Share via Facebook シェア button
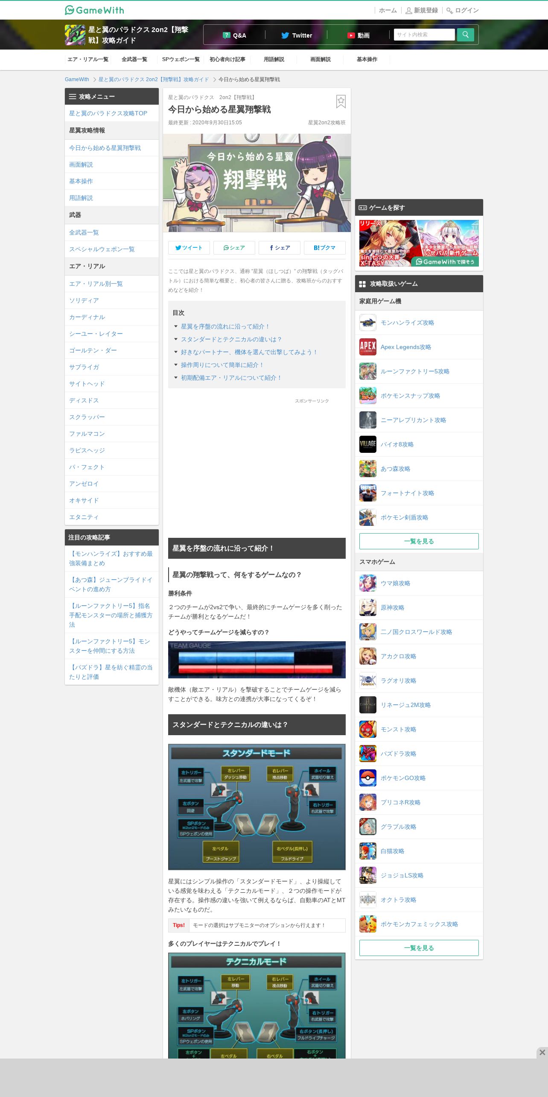 coord(280,248)
